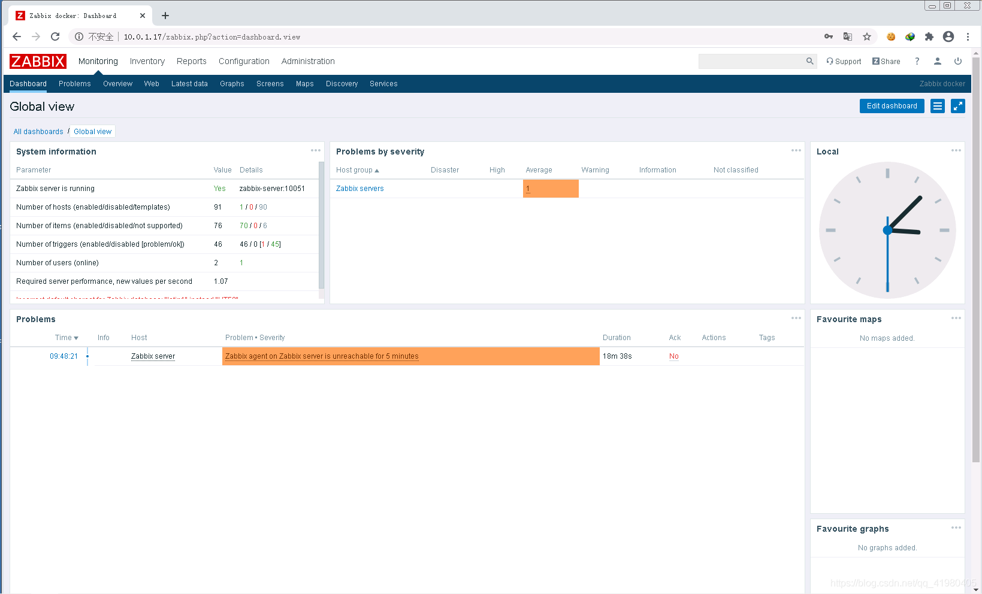Open the Zabbix server host menu

click(x=153, y=356)
